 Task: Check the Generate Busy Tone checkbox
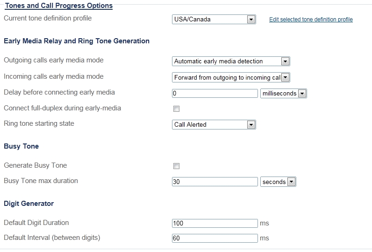pyautogui.click(x=176, y=166)
